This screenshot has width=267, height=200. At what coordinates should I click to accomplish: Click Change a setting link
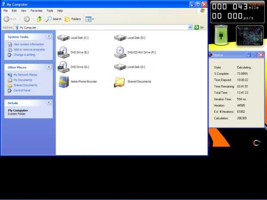[x=25, y=55]
